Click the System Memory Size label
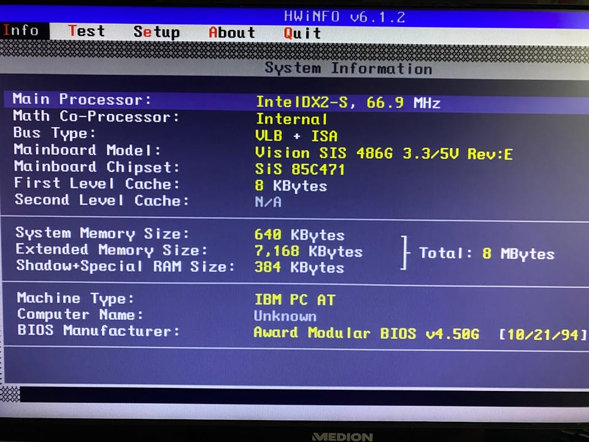This screenshot has width=589, height=442. [x=102, y=233]
